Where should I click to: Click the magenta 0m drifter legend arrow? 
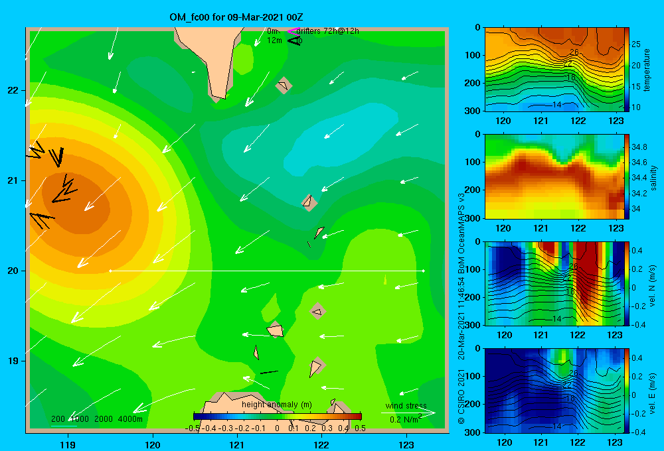point(293,31)
